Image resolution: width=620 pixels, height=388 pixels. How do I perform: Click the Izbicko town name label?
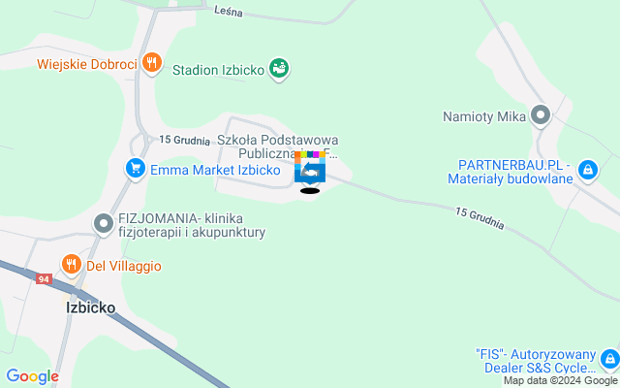pos(90,307)
